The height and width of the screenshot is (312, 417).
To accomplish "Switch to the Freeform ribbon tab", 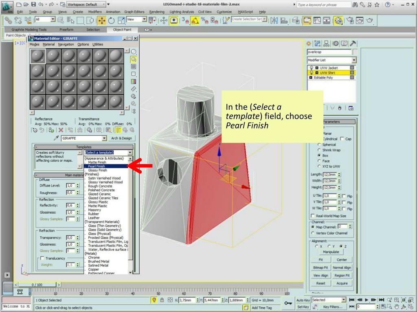I will point(66,30).
